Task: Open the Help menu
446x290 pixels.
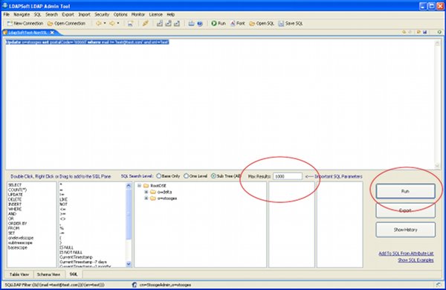Action: tap(171, 15)
